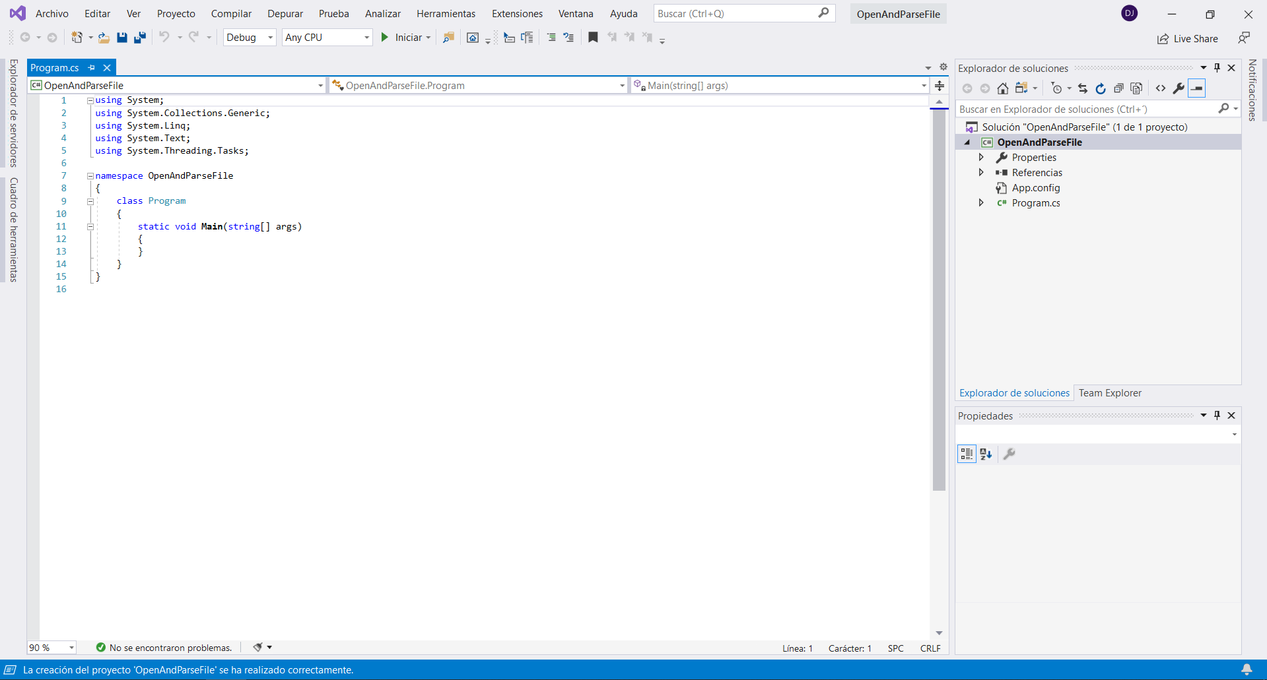Open the Any CPU platform dropdown
1267x680 pixels.
[x=327, y=38]
